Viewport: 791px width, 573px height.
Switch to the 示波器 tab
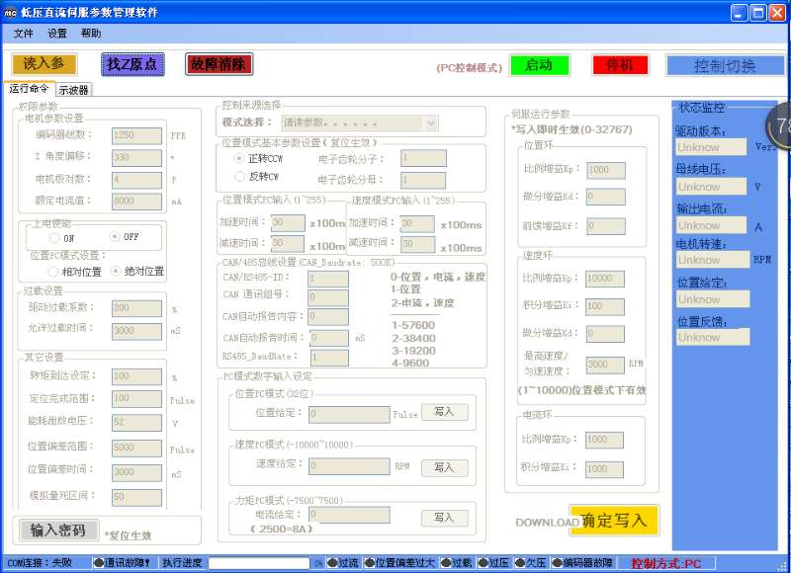point(73,90)
